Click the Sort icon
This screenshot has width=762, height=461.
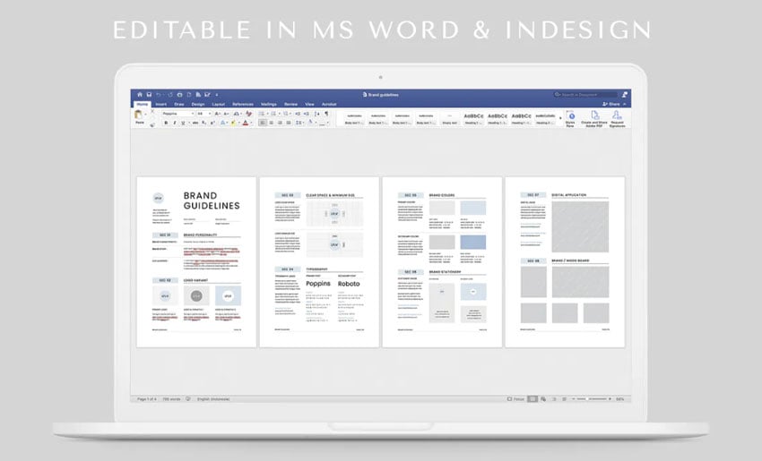(316, 114)
